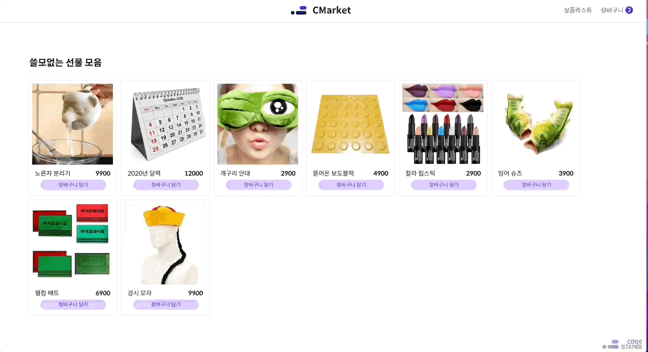Viewport: 648px width, 352px height.
Task: Open the 상품리스트 menu item
Action: (x=578, y=10)
